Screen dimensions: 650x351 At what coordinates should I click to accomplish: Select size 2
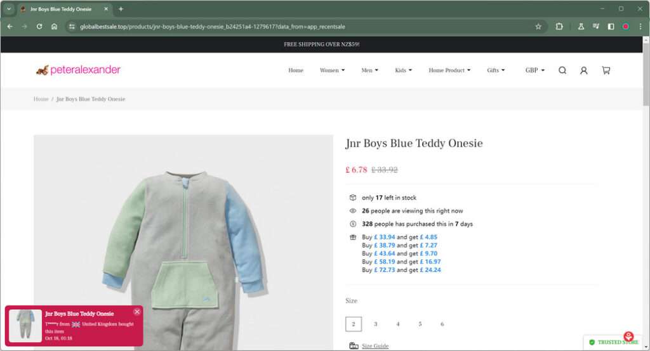pos(354,324)
